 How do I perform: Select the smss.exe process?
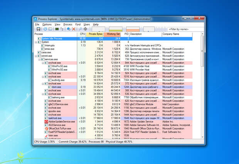click(113, 49)
